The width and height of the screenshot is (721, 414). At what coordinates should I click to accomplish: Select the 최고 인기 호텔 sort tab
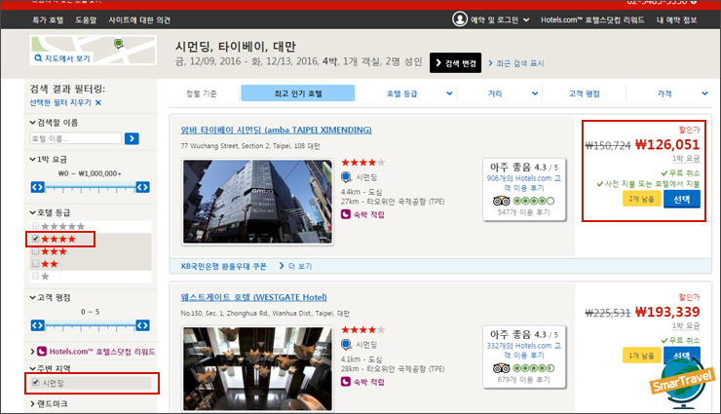point(297,94)
